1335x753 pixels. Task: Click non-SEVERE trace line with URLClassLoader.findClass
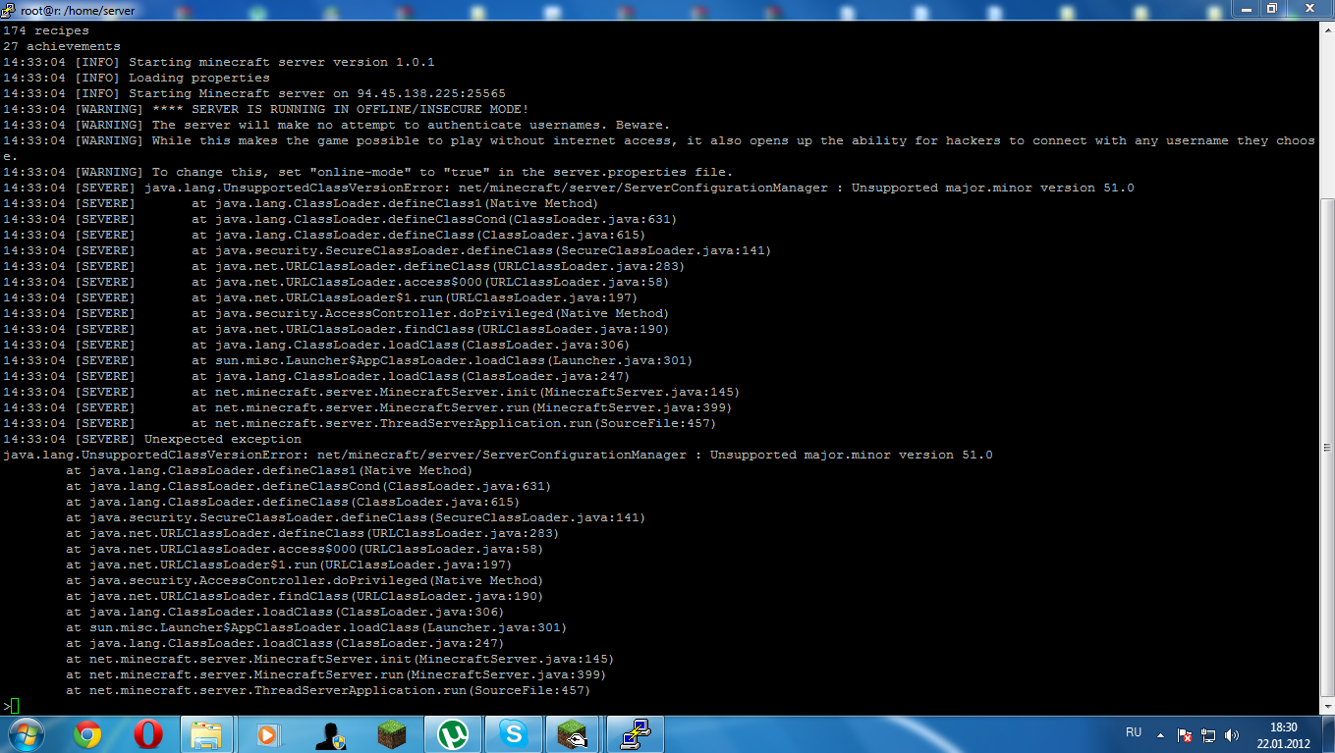[x=305, y=596]
